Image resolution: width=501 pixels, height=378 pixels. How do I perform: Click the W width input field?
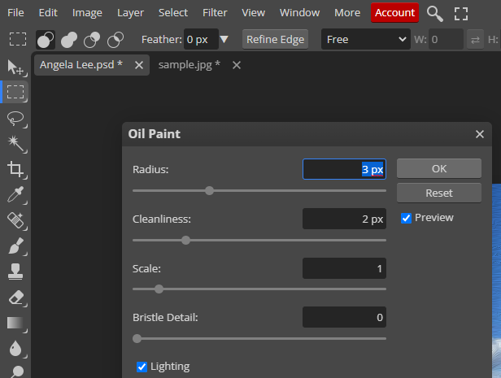point(446,39)
